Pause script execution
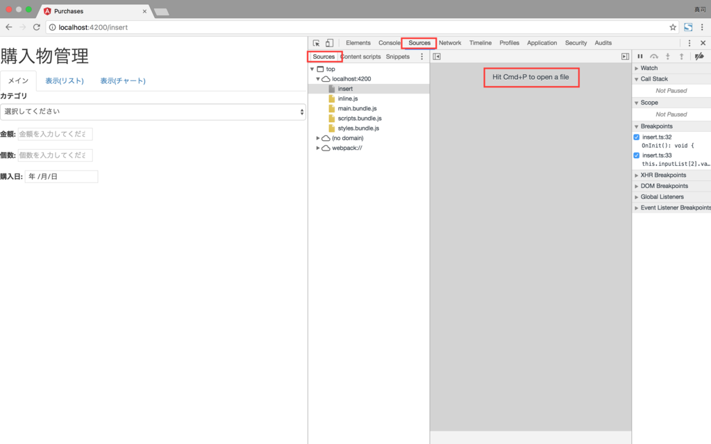The height and width of the screenshot is (444, 711). click(x=639, y=57)
